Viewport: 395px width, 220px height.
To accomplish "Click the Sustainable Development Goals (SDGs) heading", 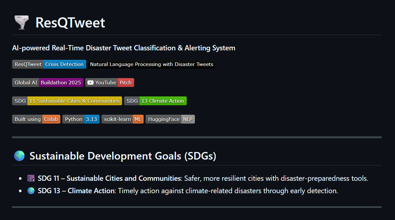I will [123, 156].
